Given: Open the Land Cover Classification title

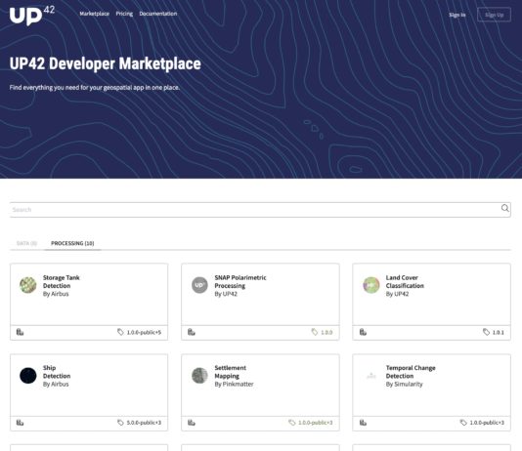Looking at the screenshot, I should coord(405,281).
